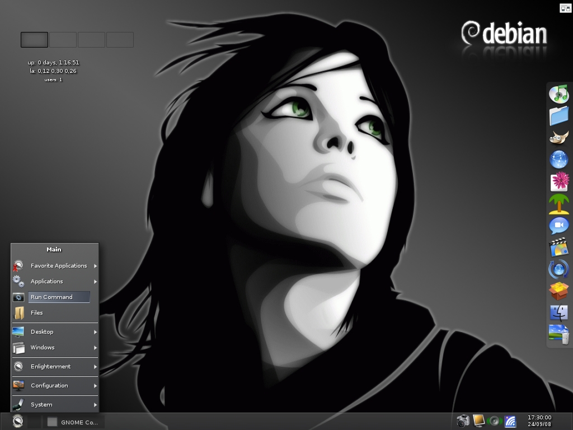Open the monitor tray icon
This screenshot has height=430, width=573.
(x=478, y=421)
